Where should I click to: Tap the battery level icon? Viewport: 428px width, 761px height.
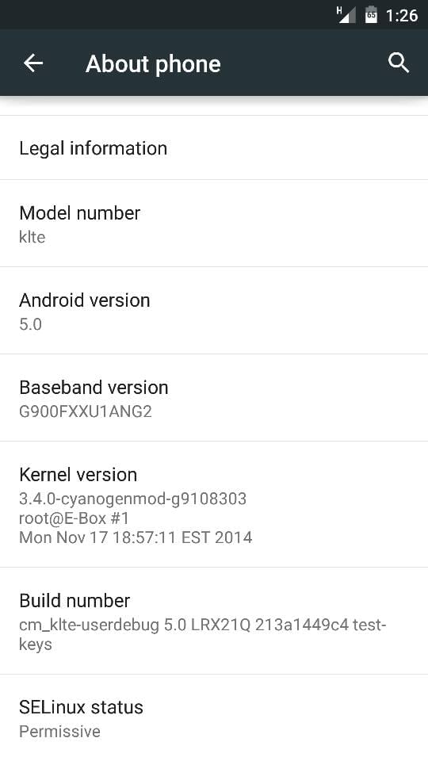pos(371,14)
